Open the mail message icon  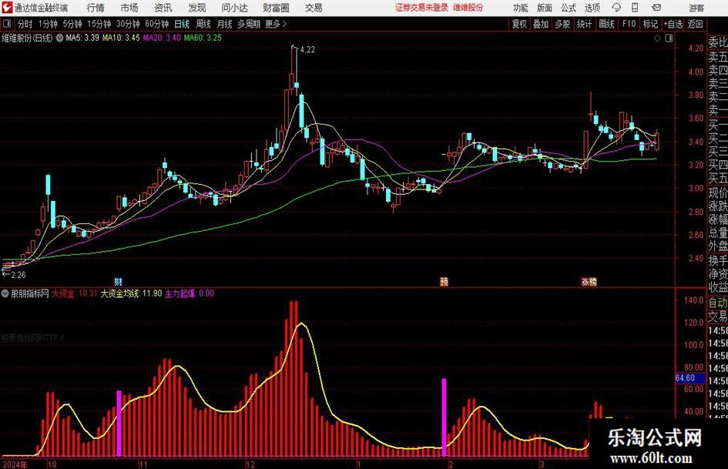tap(656, 8)
